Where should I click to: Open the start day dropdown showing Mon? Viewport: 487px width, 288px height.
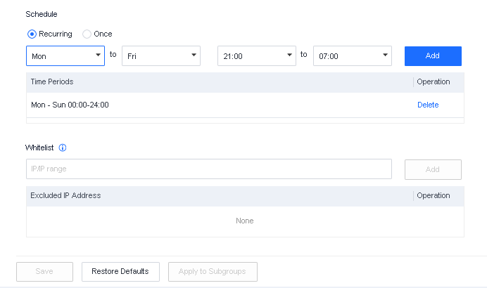(65, 55)
